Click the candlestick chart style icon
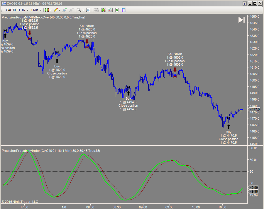This screenshot has height=209, width=264. coord(47,10)
